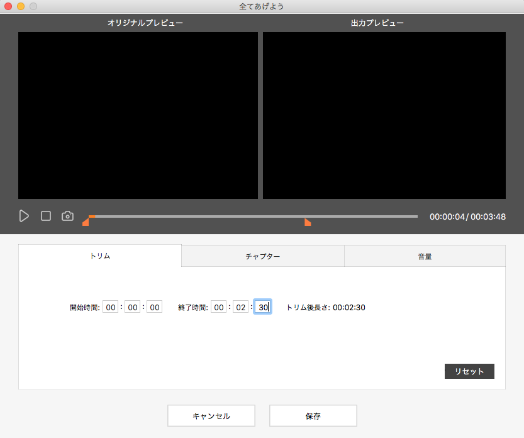Click the start time seconds field
Viewport: 524px width, 438px height.
coord(154,307)
